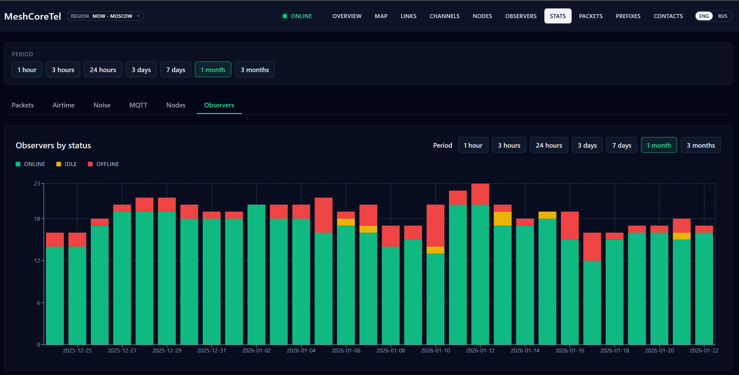The height and width of the screenshot is (375, 739).
Task: Open the chart Period 3 days selector
Action: [x=587, y=145]
